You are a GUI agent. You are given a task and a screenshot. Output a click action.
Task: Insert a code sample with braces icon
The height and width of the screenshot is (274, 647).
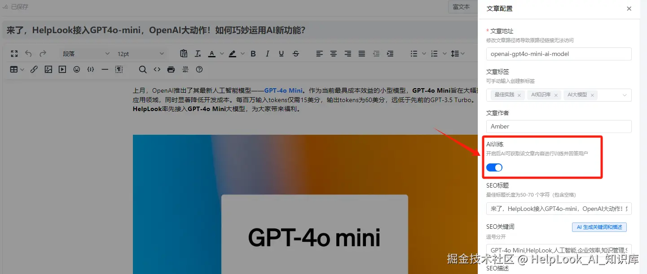pyautogui.click(x=91, y=69)
